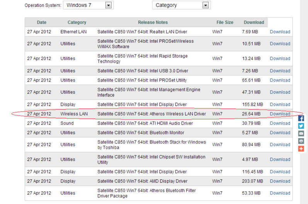Image resolution: width=308 pixels, height=204 pixels.
Task: Click the Twitter share icon
Action: click(x=301, y=126)
